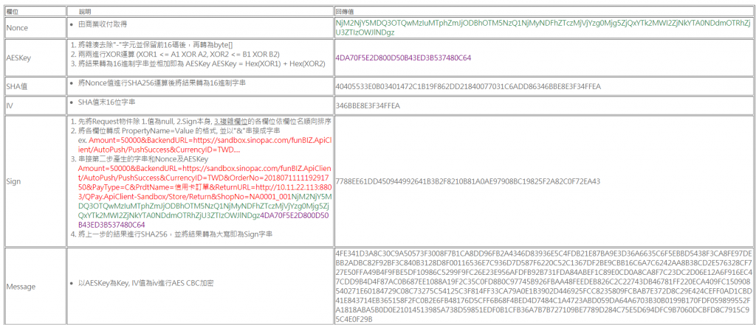Click the 'SHA值末16位字串' IV description
The image size is (756, 325).
tap(107, 102)
